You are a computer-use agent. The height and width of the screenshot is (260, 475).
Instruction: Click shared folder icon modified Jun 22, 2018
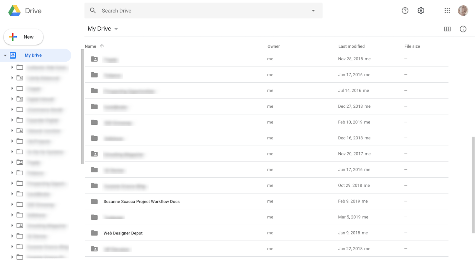[94, 249]
